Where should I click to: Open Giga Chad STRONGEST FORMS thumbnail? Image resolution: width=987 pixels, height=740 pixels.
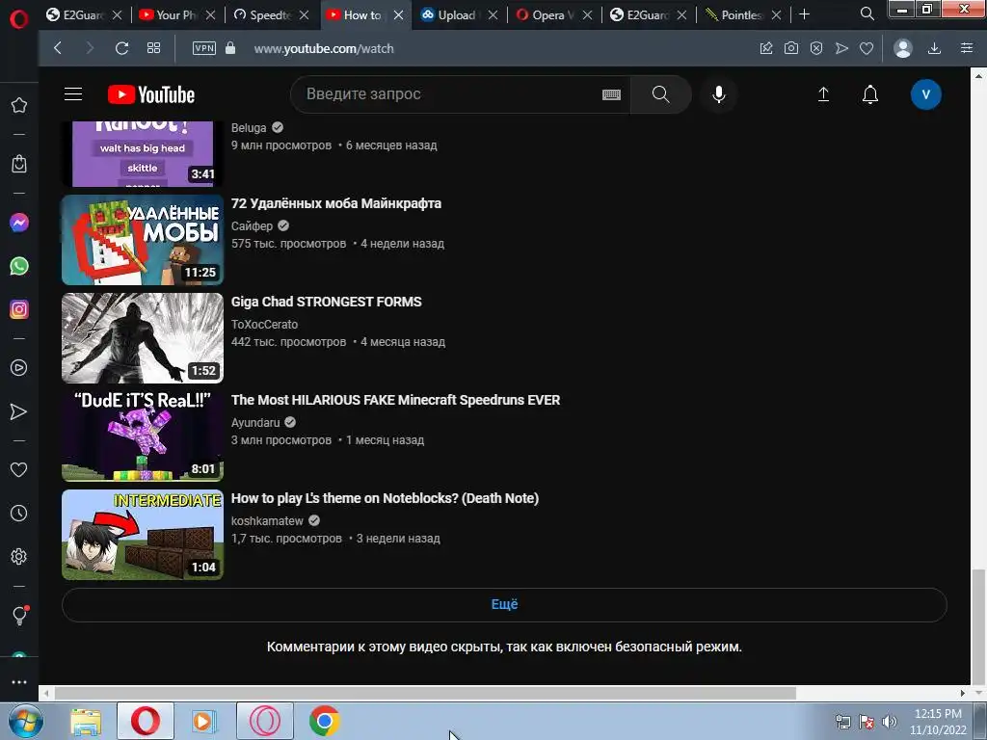click(143, 338)
